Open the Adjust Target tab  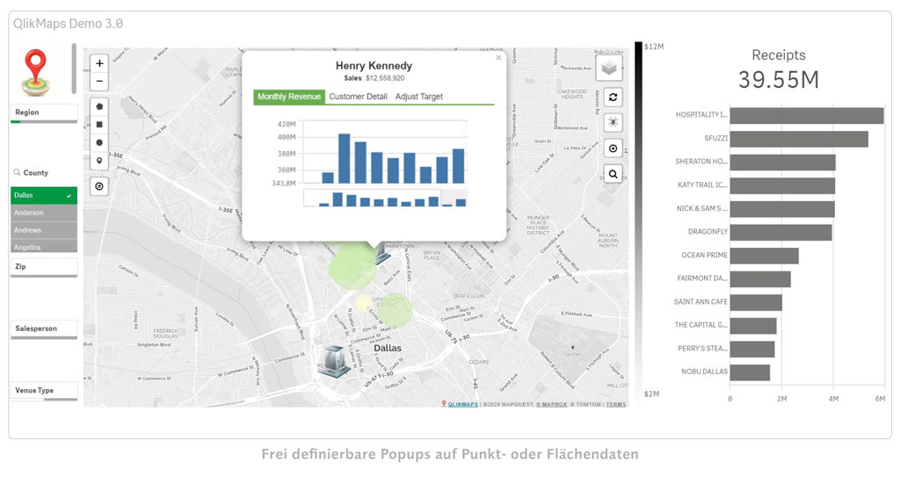coord(419,97)
